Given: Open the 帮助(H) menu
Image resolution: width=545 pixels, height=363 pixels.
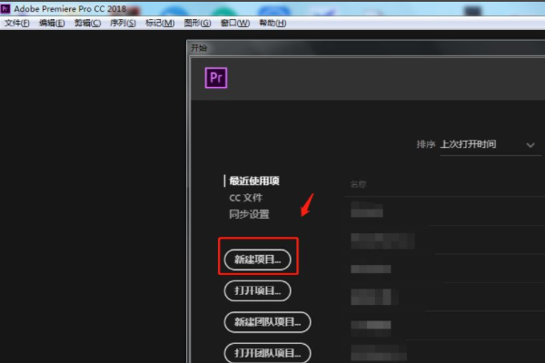Looking at the screenshot, I should point(272,24).
